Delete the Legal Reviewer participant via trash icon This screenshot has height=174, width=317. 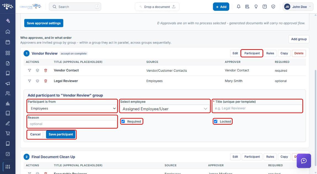46,81
